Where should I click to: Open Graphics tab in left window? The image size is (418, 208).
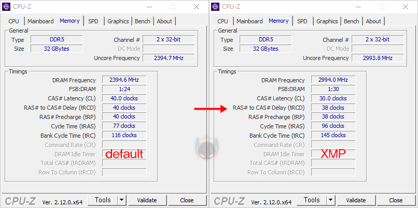(x=118, y=21)
